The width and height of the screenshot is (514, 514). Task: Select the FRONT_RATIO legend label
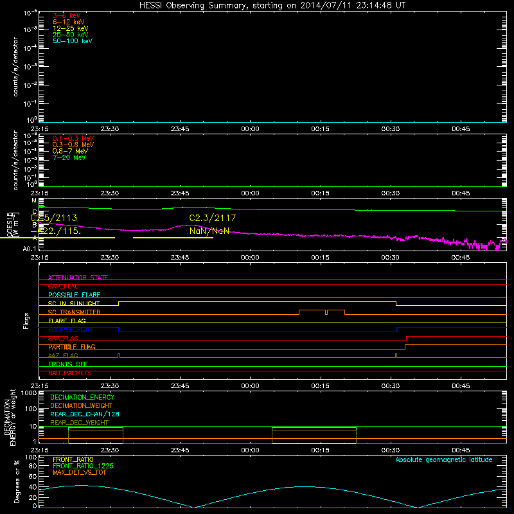click(x=73, y=459)
